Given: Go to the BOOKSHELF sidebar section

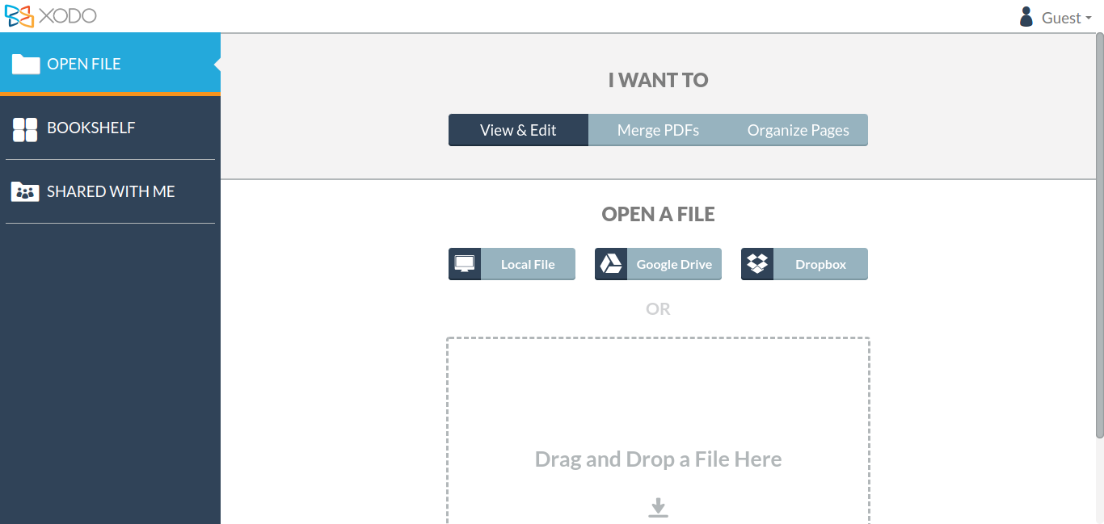Looking at the screenshot, I should pyautogui.click(x=110, y=128).
